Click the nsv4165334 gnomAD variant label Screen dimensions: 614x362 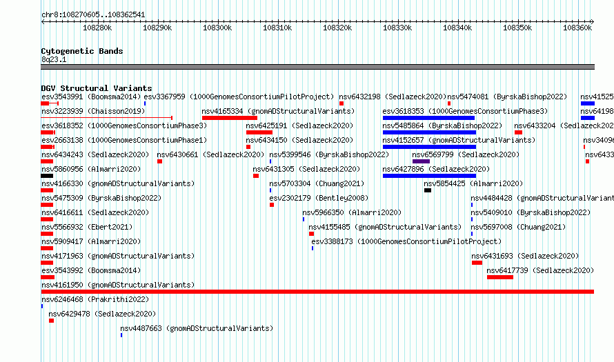[x=278, y=111]
